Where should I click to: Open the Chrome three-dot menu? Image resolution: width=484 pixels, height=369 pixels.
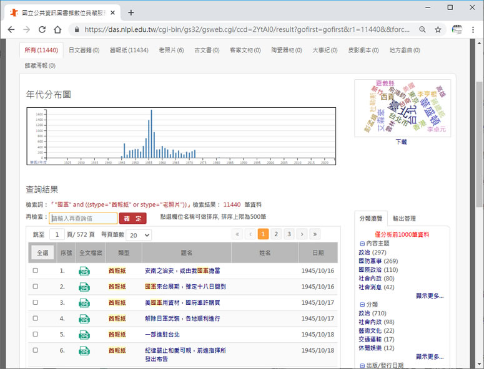click(473, 29)
